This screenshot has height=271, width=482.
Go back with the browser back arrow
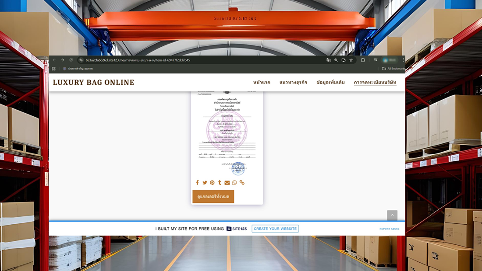54,60
